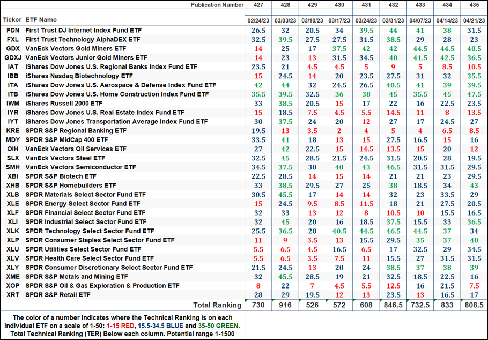Select the GDXJ ticker cell

pyautogui.click(x=14, y=57)
